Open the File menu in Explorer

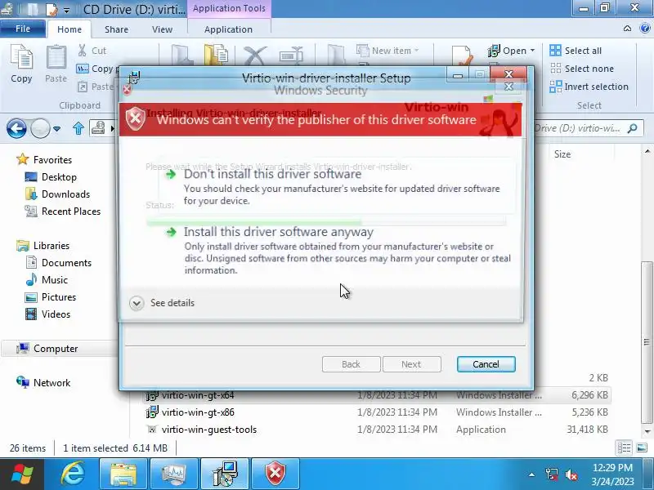click(x=23, y=29)
